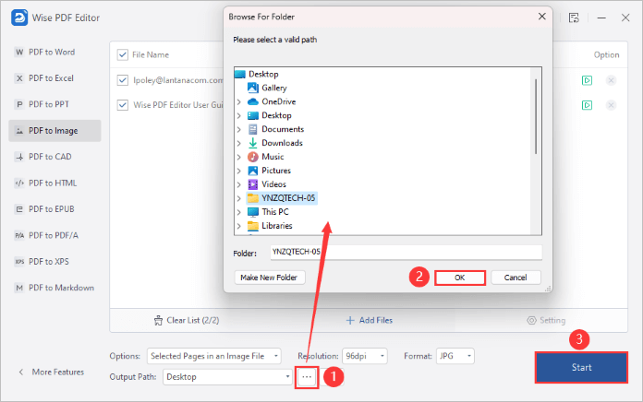Viewport: 643px width, 402px height.
Task: Open the Output Path Desktop dropdown
Action: tap(227, 376)
